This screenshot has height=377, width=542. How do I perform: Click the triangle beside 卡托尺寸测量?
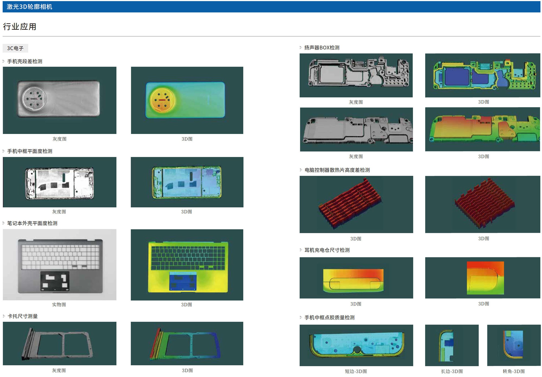tap(4, 316)
